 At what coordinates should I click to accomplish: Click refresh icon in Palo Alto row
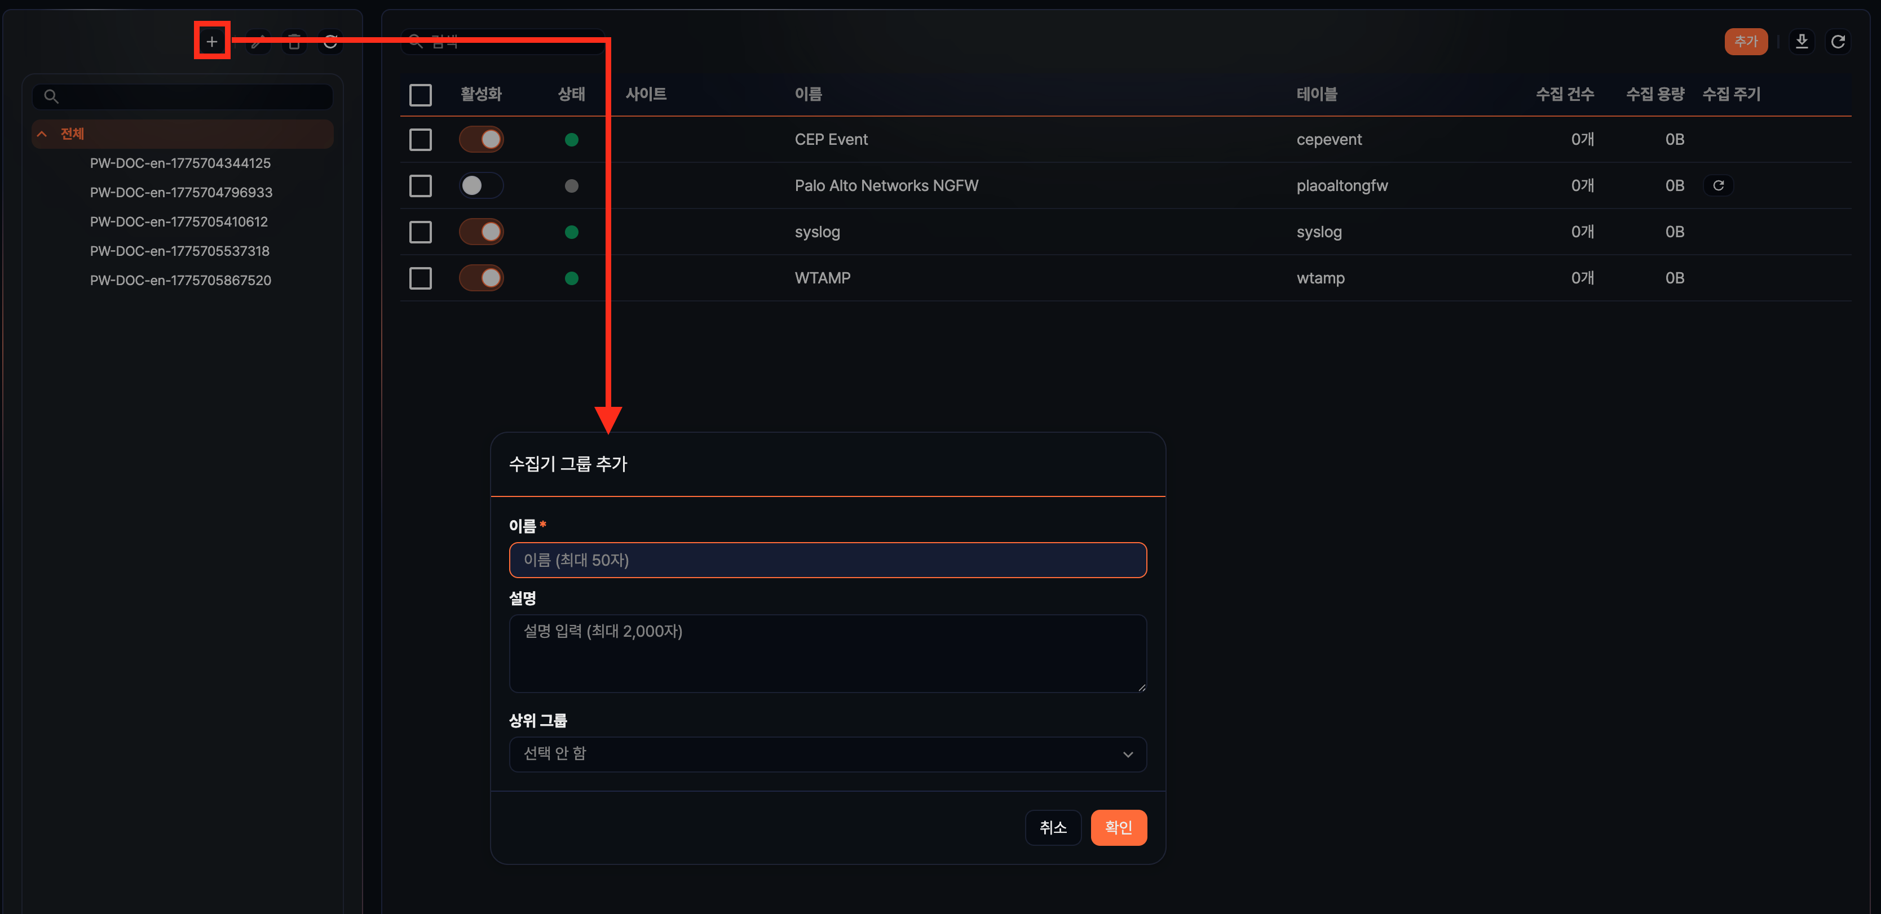tap(1718, 185)
